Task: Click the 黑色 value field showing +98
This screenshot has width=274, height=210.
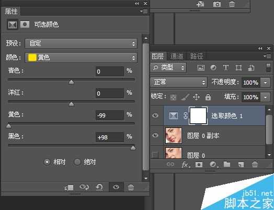Action: point(110,137)
